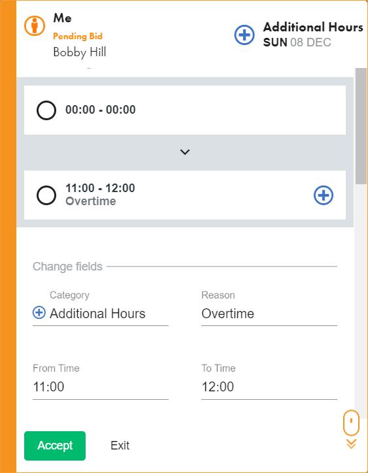This screenshot has width=368, height=473.
Task: Click the Bobby Hill name
Action: pos(80,52)
